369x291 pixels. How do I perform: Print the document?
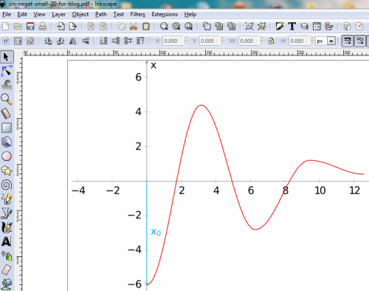tap(43, 27)
